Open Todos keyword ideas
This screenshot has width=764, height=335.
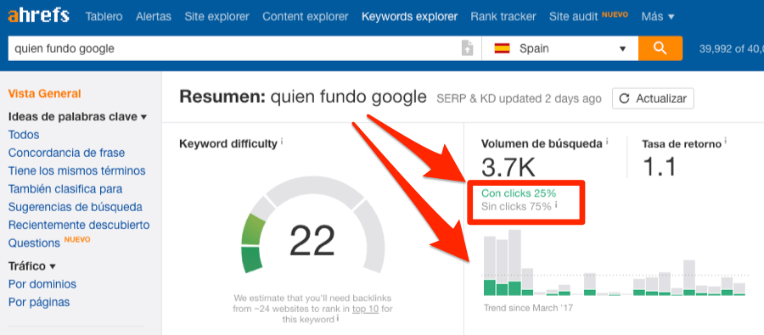coord(24,135)
